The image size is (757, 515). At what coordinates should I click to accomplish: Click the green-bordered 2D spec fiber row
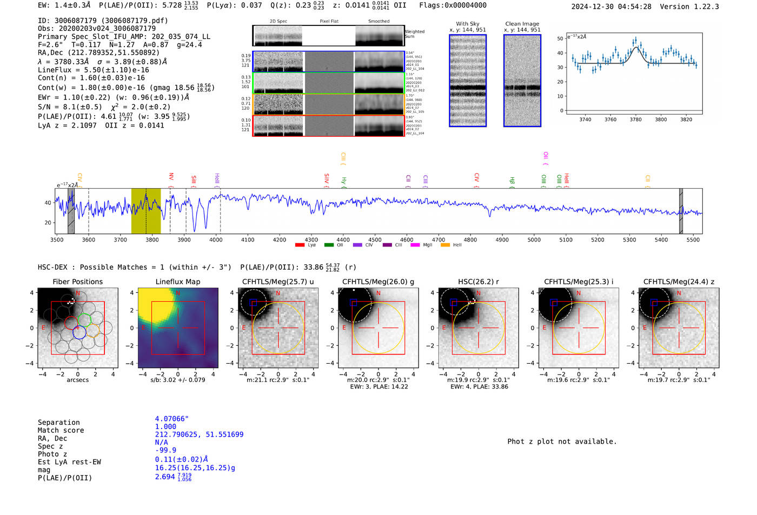click(329, 83)
